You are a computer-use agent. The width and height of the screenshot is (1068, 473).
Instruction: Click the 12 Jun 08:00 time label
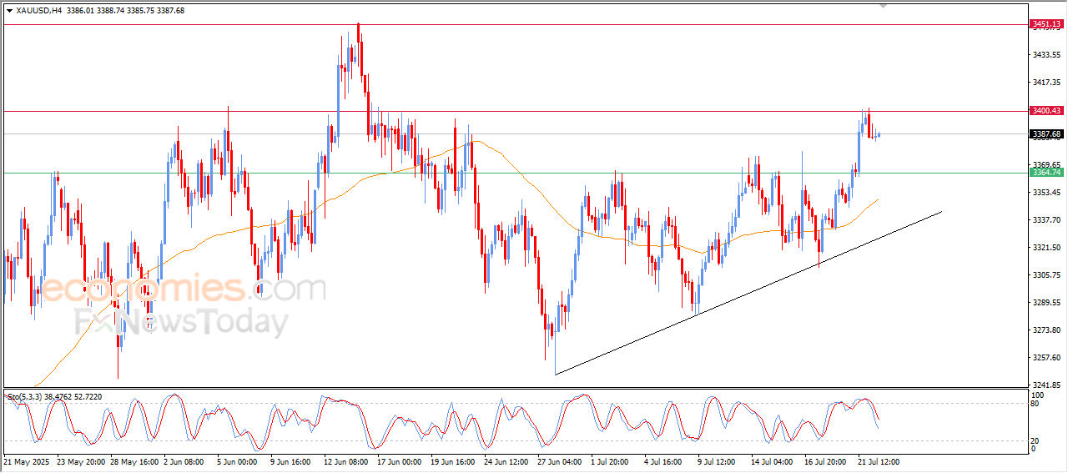346,461
